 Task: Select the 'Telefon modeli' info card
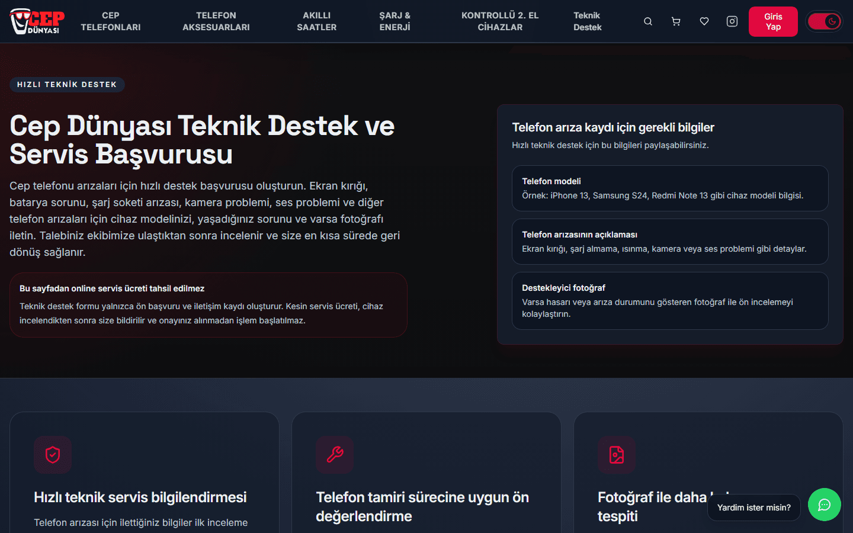[670, 188]
